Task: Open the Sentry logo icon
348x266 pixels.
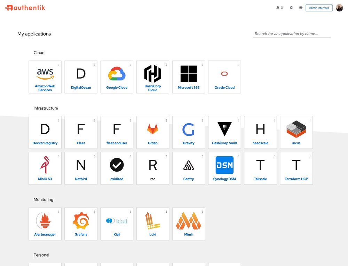Action: click(189, 165)
